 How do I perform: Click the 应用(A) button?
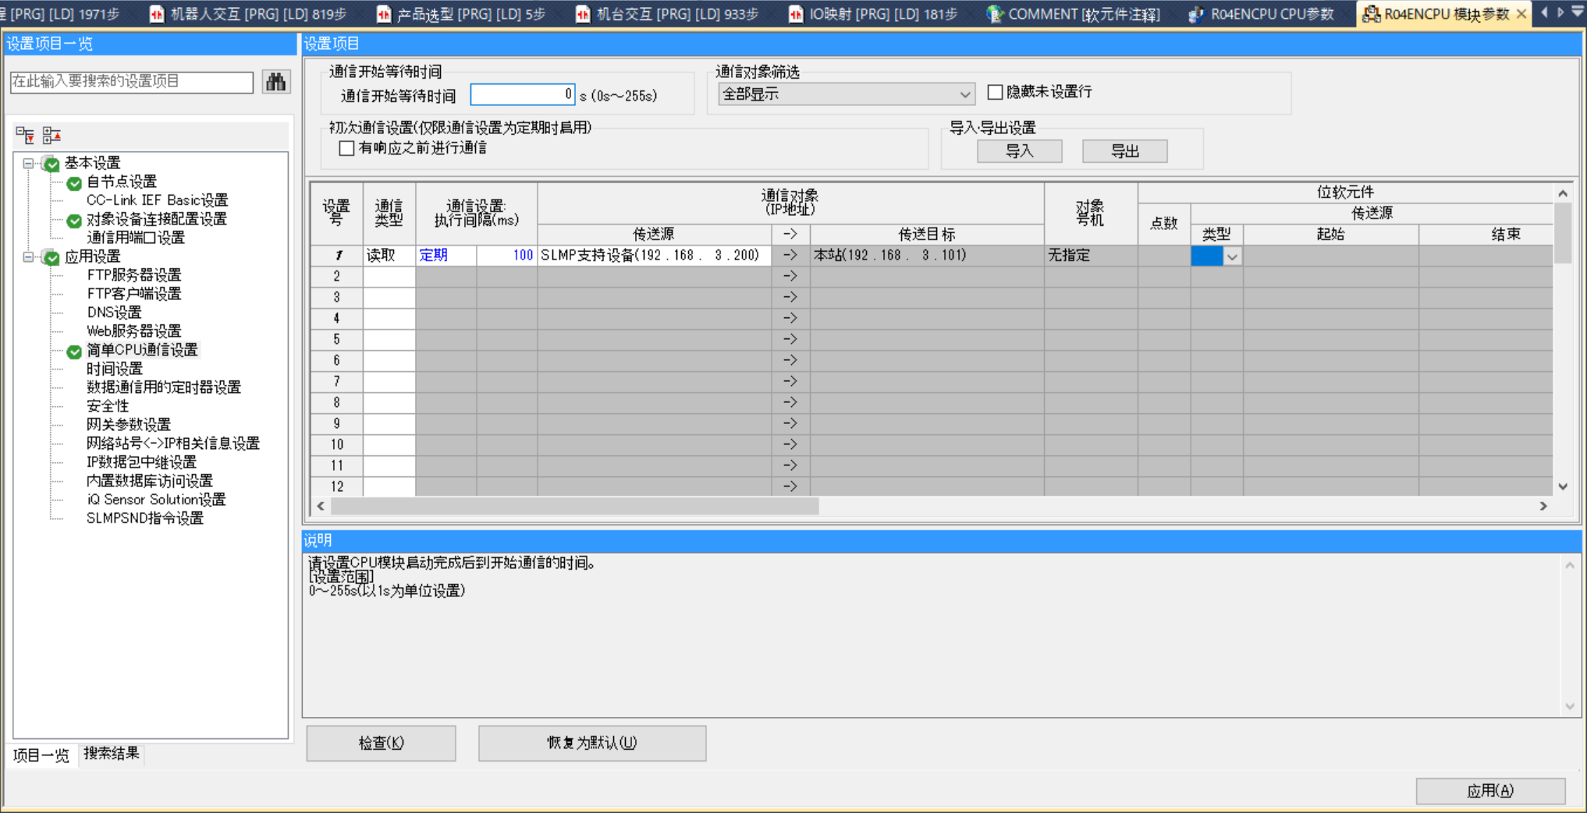pos(1489,790)
